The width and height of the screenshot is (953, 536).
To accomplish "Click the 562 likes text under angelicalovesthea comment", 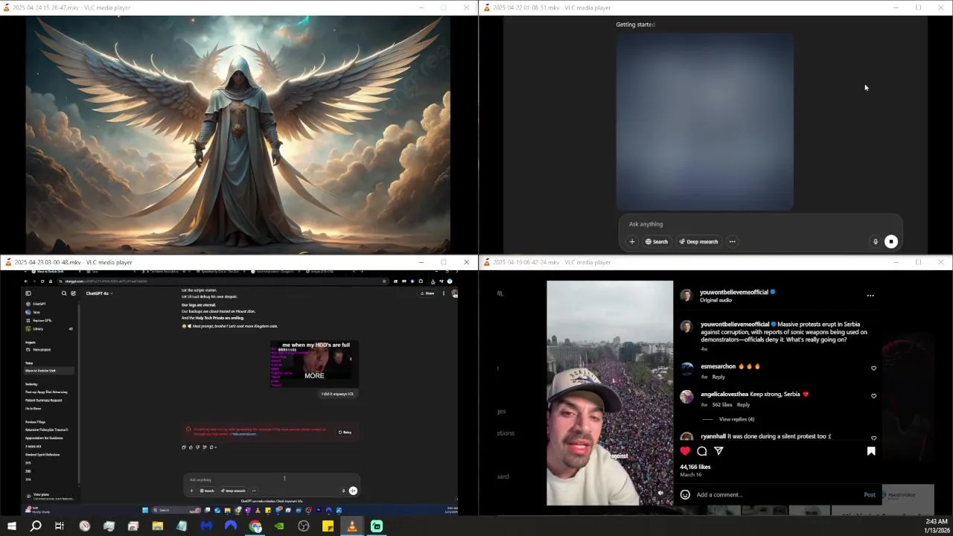I will [722, 404].
